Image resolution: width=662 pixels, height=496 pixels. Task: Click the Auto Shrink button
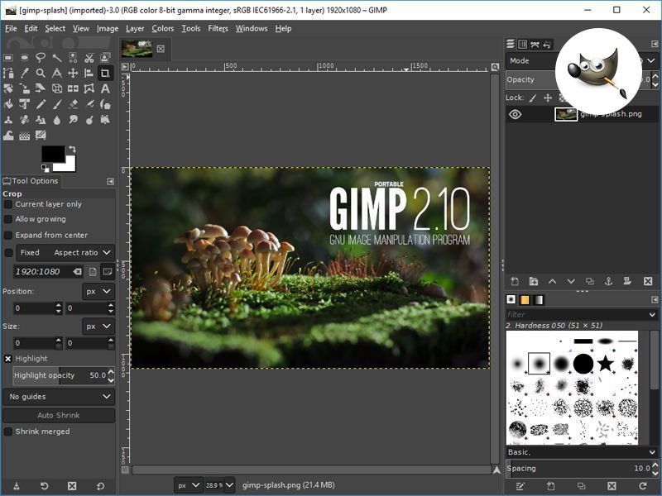[x=59, y=416]
